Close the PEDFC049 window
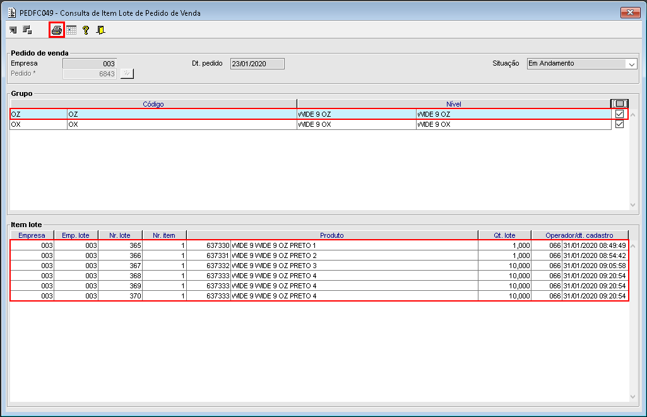 (x=630, y=13)
